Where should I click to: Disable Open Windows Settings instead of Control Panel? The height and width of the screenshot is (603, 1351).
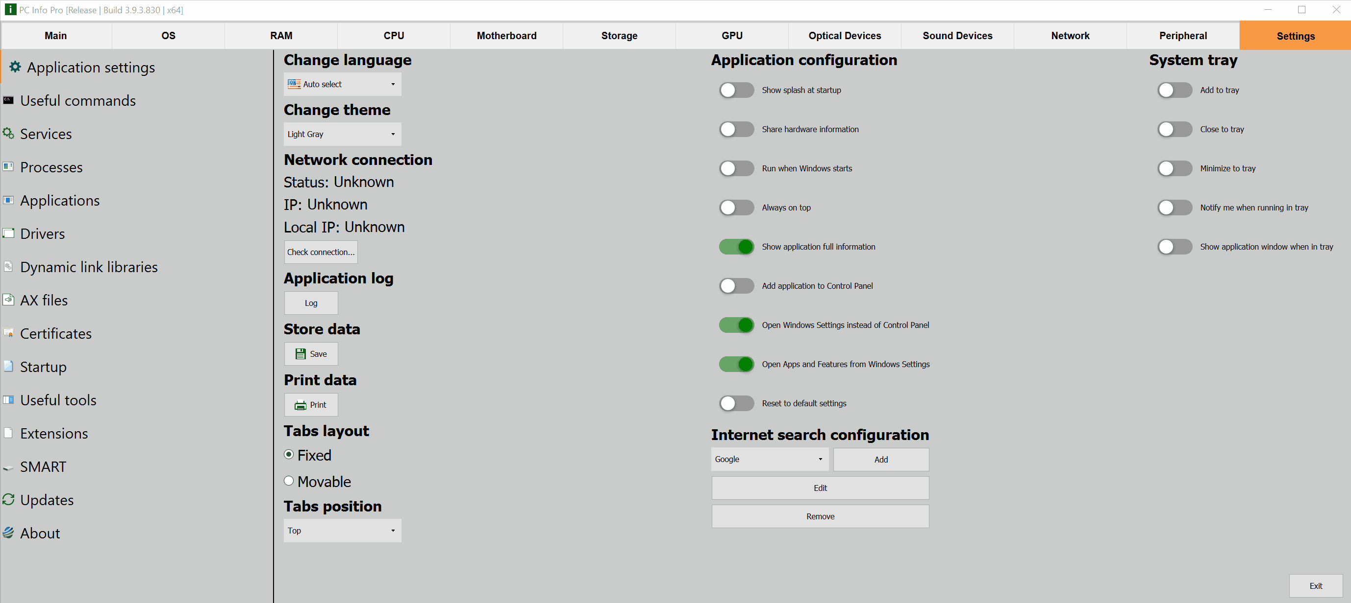[736, 325]
